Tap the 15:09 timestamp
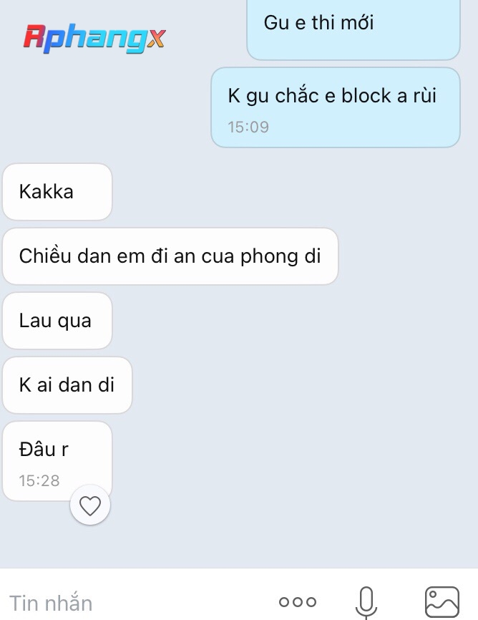478x620 pixels. tap(248, 127)
